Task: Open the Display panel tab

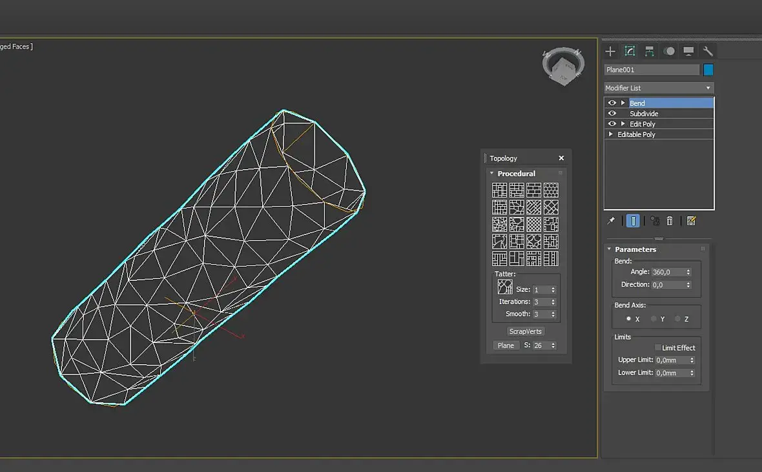Action: [688, 51]
